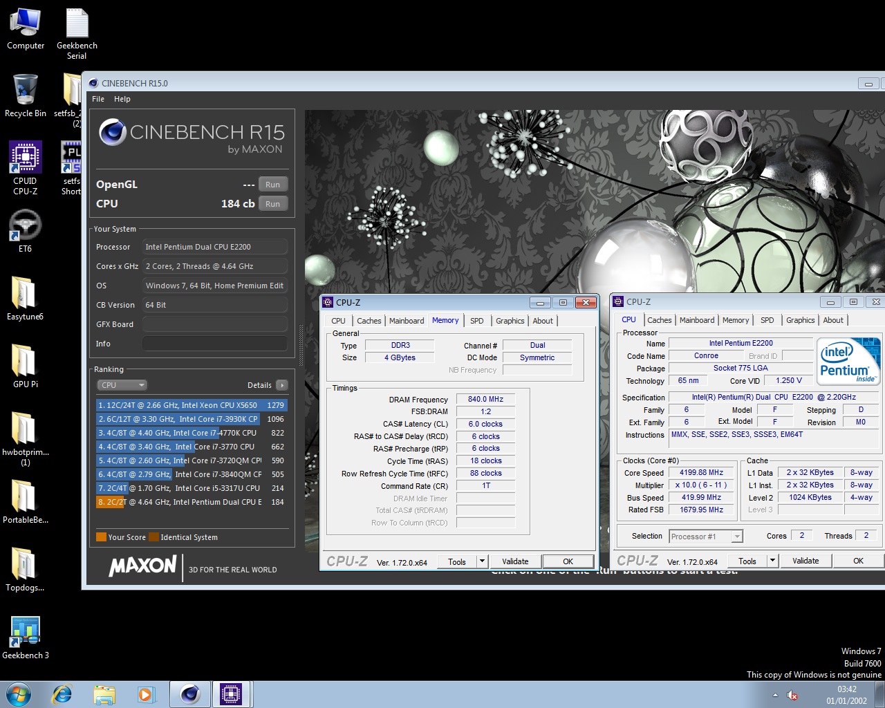
Task: Click the Cinebench panel collapse handle
Action: click(301, 344)
